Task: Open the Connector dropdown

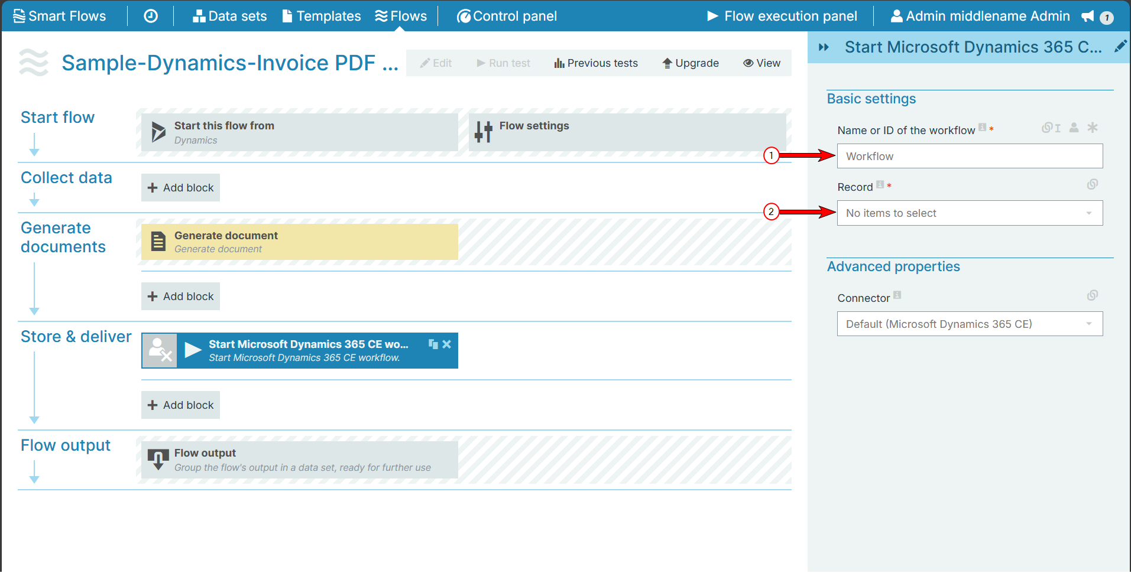Action: click(970, 324)
